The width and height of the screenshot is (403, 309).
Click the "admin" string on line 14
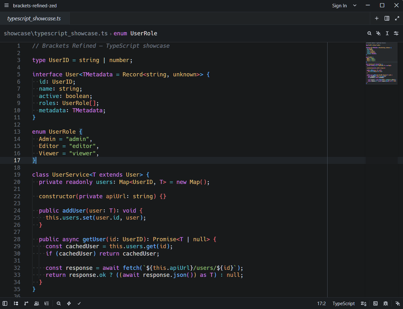coord(77,139)
